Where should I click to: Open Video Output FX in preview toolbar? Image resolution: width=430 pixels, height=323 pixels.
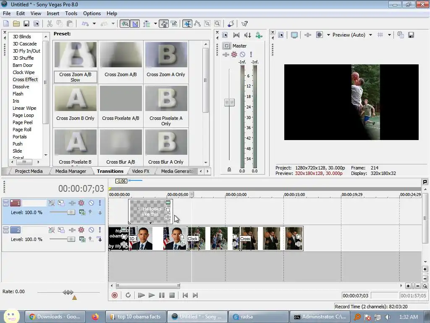[x=308, y=35]
